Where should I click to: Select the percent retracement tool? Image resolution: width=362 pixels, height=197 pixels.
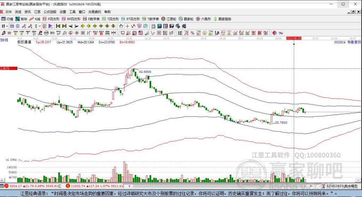point(192,33)
